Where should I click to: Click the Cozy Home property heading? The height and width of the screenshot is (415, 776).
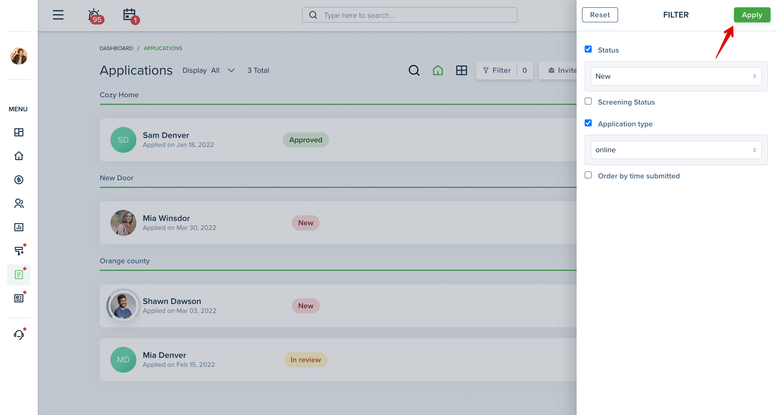tap(119, 95)
